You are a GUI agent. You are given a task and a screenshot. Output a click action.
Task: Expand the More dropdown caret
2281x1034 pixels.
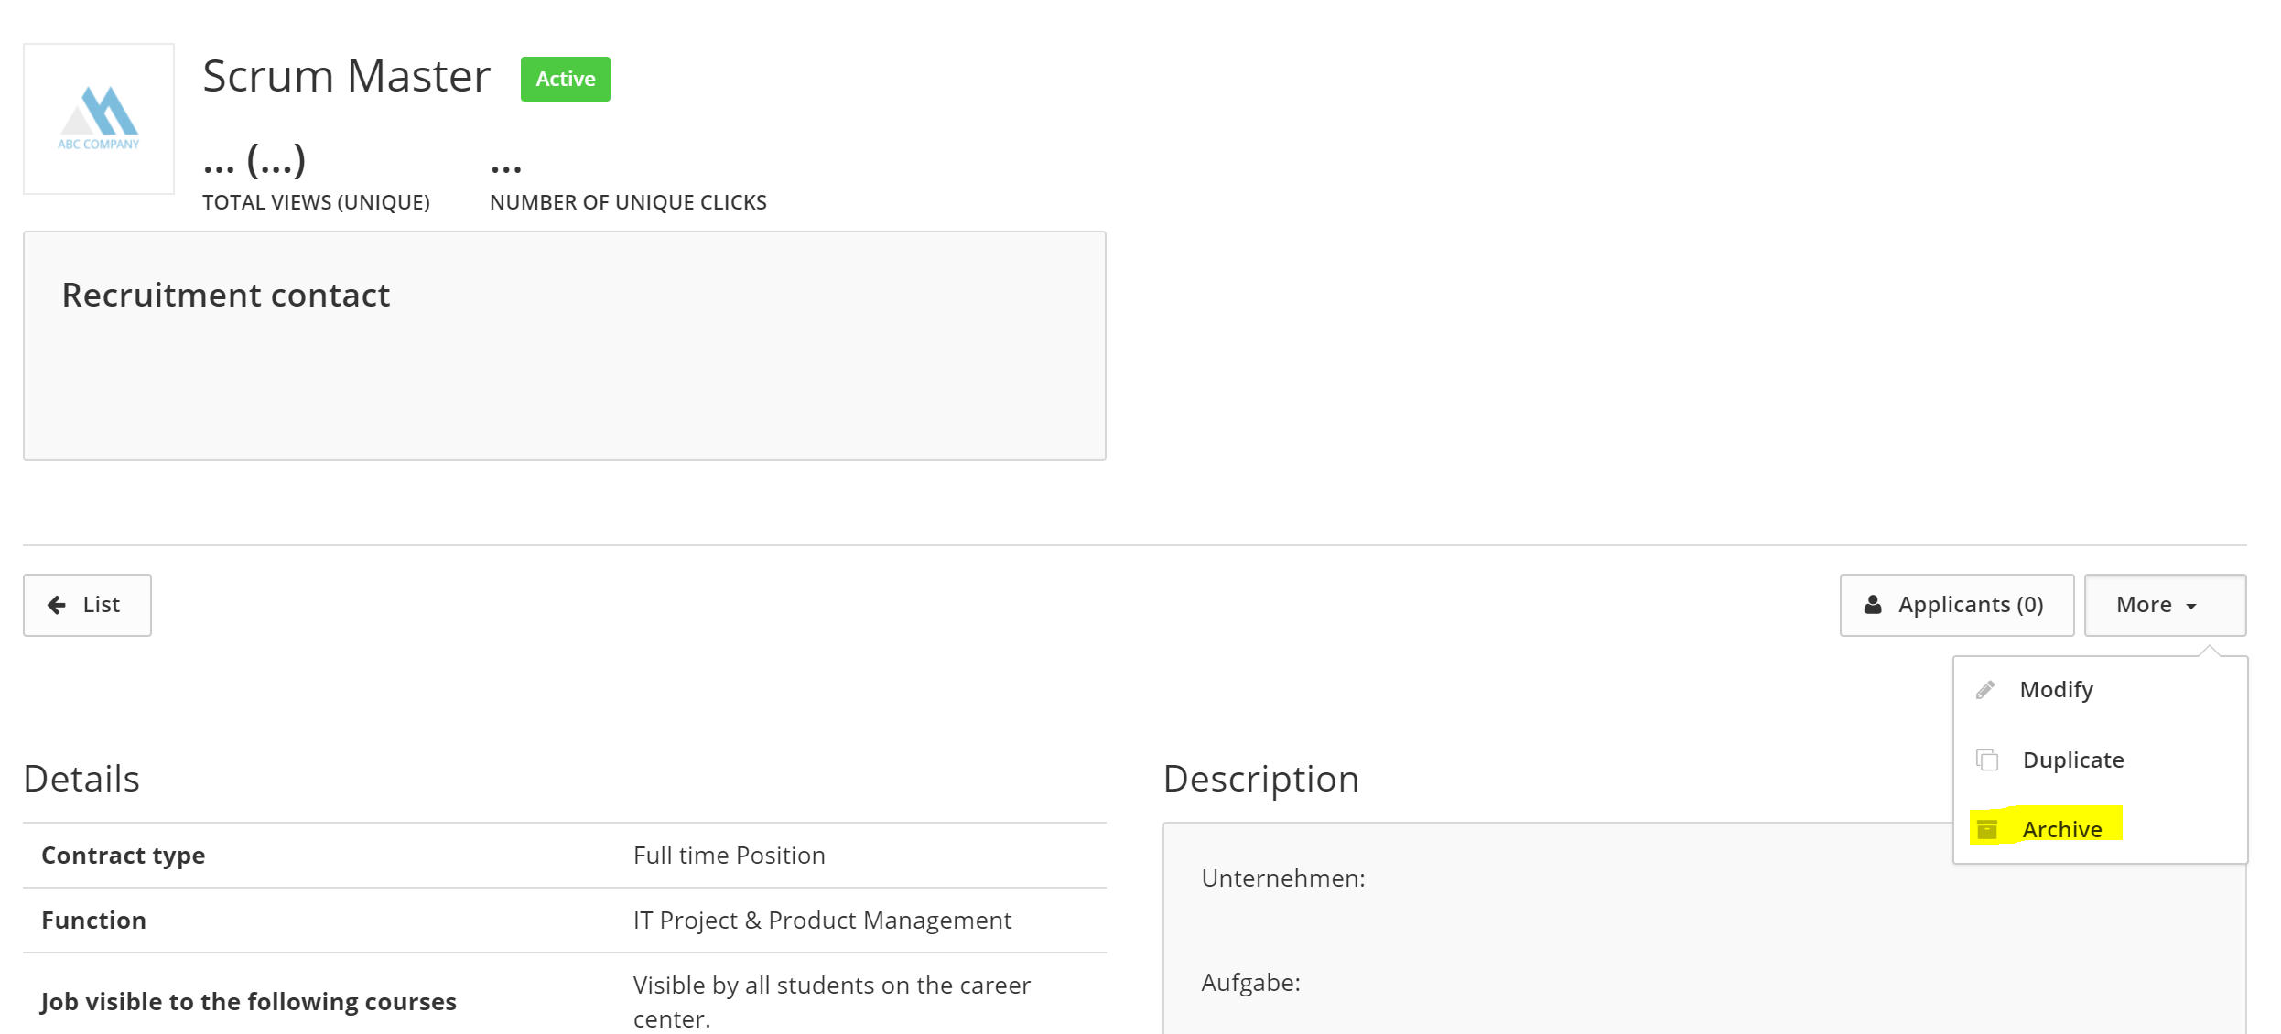(2191, 607)
